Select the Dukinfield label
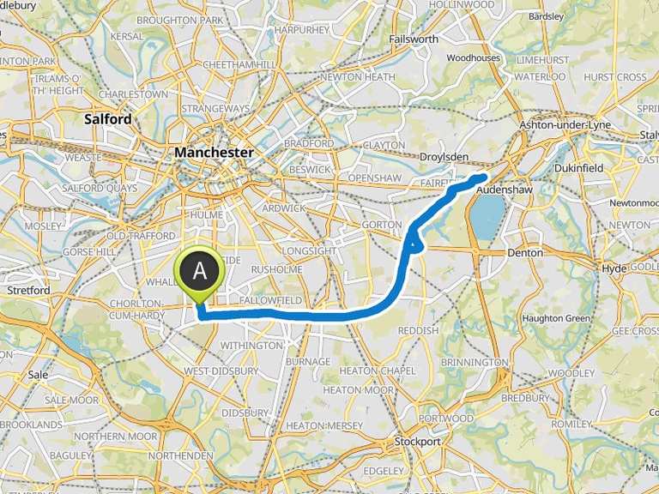The height and width of the screenshot is (494, 659). click(578, 168)
